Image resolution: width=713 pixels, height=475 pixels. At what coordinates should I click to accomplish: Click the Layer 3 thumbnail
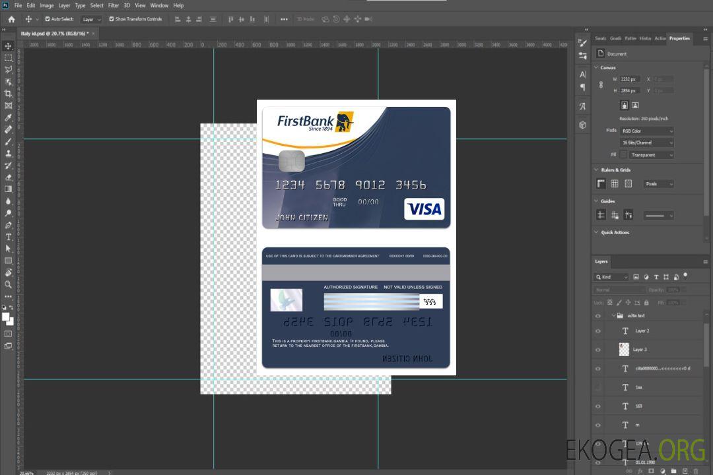(x=624, y=350)
